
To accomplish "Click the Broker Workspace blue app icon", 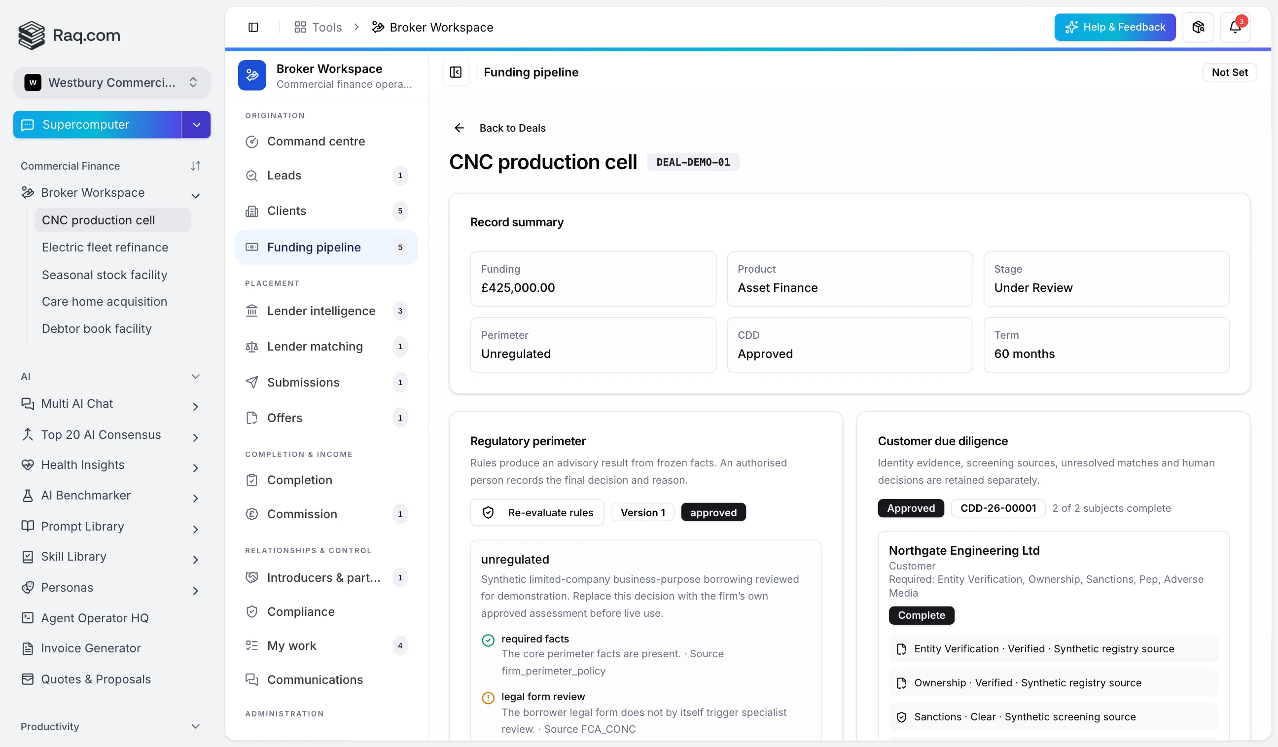I will pyautogui.click(x=252, y=75).
